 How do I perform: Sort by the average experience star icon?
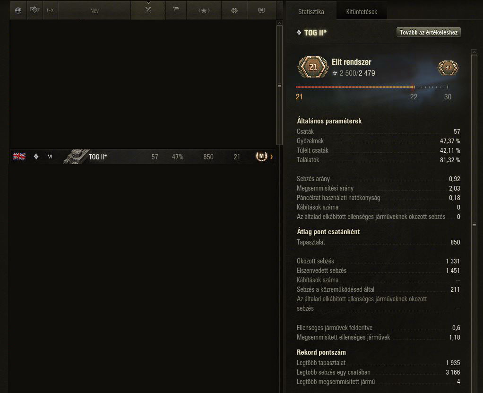tap(204, 10)
